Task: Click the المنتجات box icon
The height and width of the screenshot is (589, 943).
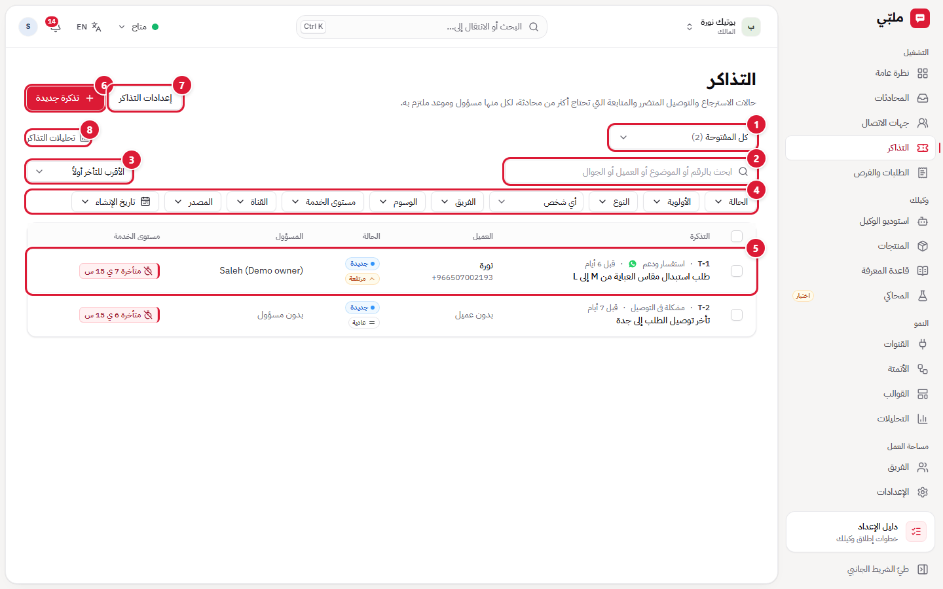Action: pyautogui.click(x=923, y=246)
